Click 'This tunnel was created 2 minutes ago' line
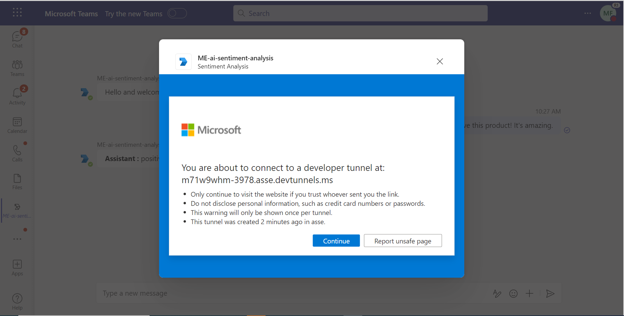Image resolution: width=624 pixels, height=316 pixels. [258, 222]
